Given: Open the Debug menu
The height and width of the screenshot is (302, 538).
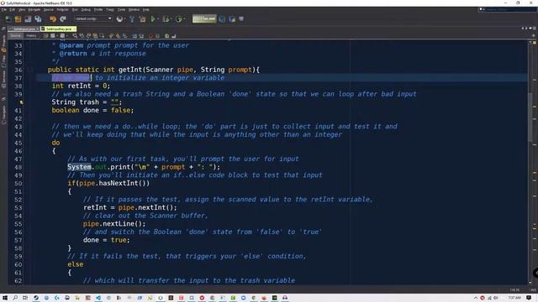Looking at the screenshot, I should pyautogui.click(x=86, y=9).
